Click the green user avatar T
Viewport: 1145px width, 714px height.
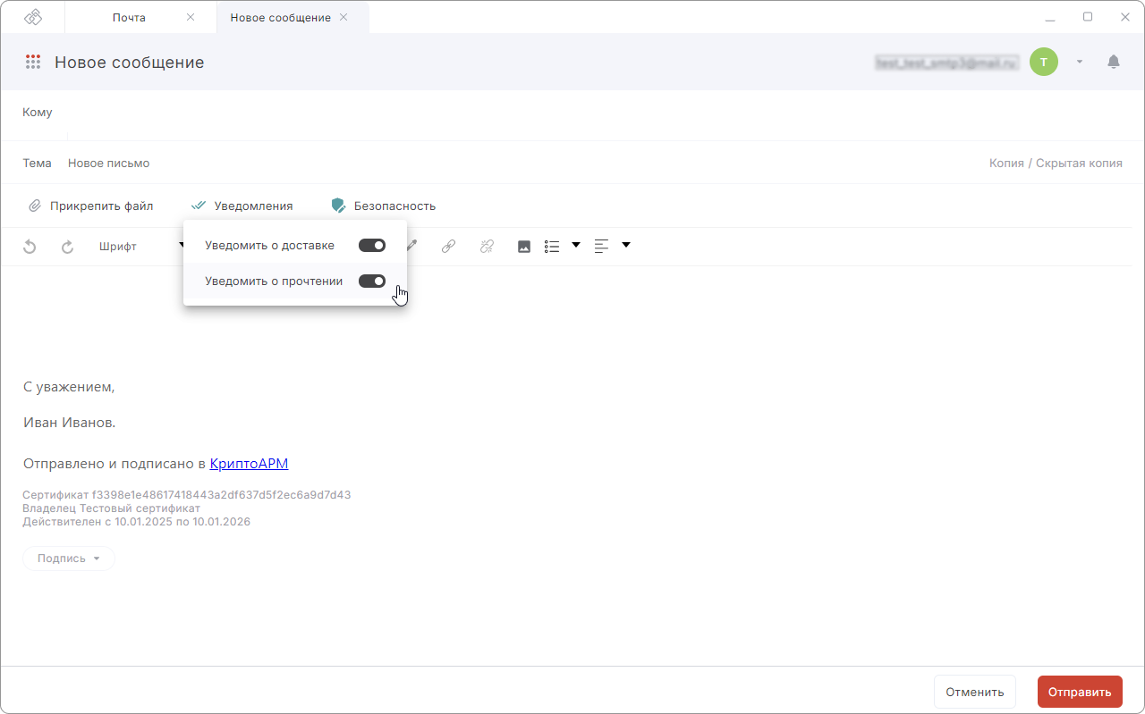coord(1044,62)
